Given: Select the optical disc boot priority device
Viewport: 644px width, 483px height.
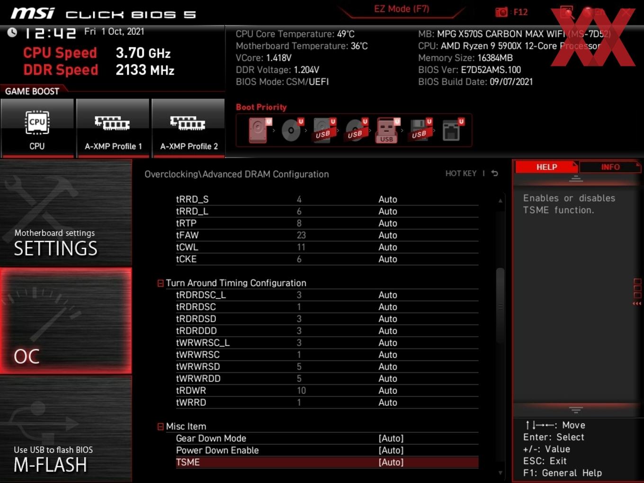Looking at the screenshot, I should 291,130.
